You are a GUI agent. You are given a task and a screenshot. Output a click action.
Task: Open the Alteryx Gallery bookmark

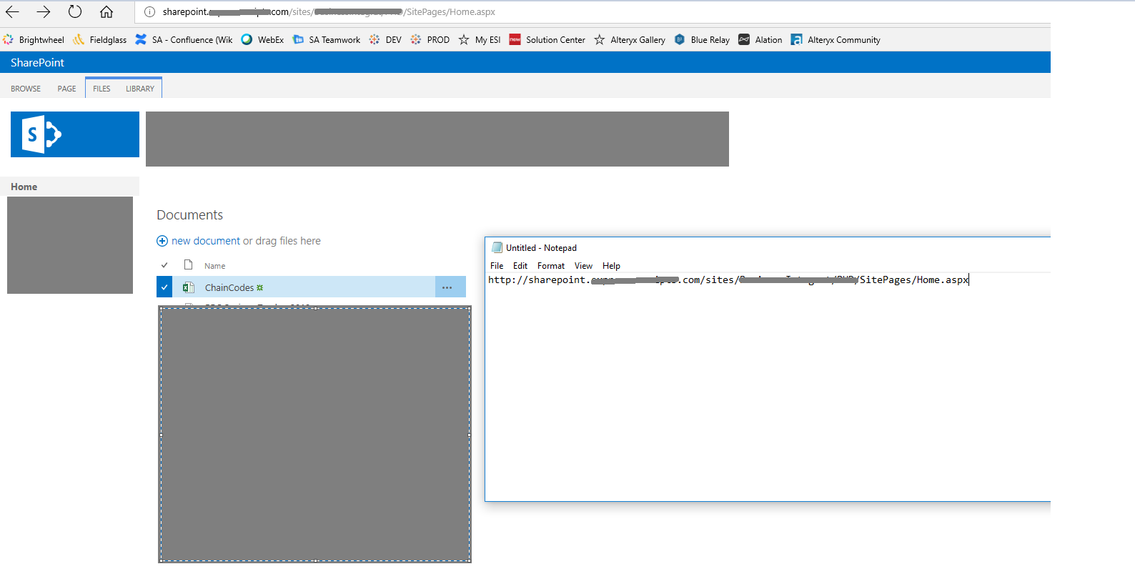[x=630, y=40]
